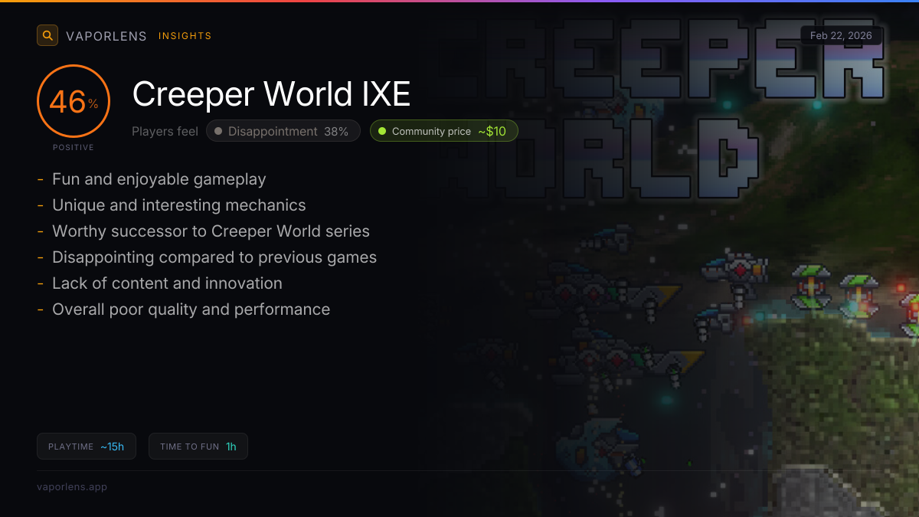Screen dimensions: 919x517
Task: Select "Unique and interesting mechanics" bullet
Action: [179, 205]
